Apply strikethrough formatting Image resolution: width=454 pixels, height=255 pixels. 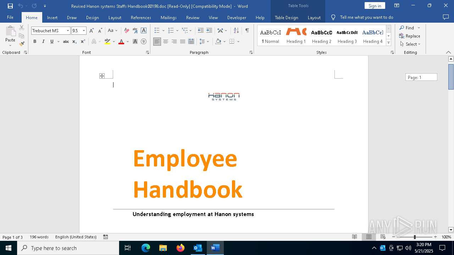[66, 41]
